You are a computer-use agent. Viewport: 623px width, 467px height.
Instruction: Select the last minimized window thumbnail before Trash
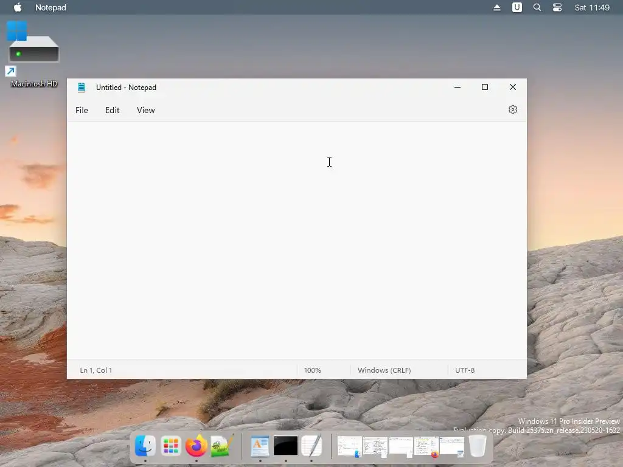coord(452,447)
